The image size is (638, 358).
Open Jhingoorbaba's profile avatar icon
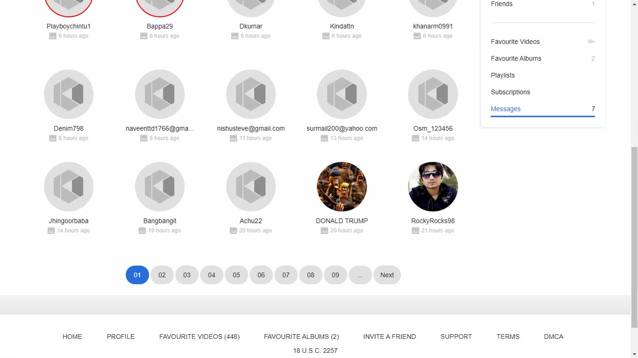(69, 187)
